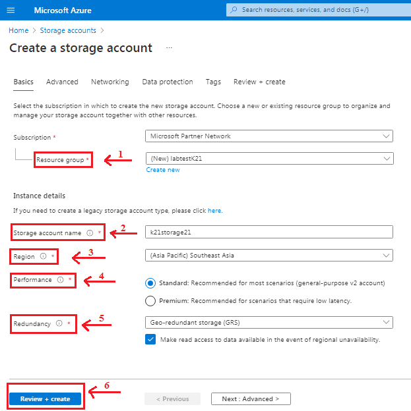Uncheck read access on regional unavailability checkbox
This screenshot has height=411, width=411.
point(150,340)
